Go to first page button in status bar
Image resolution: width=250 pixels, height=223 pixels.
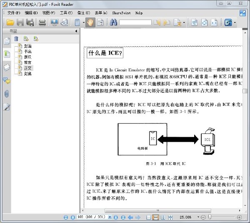(66, 217)
